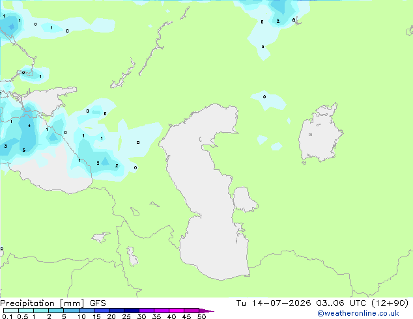Screen dimensions: 413x319
Task: Click the legend label '50'
Action: 201,316
